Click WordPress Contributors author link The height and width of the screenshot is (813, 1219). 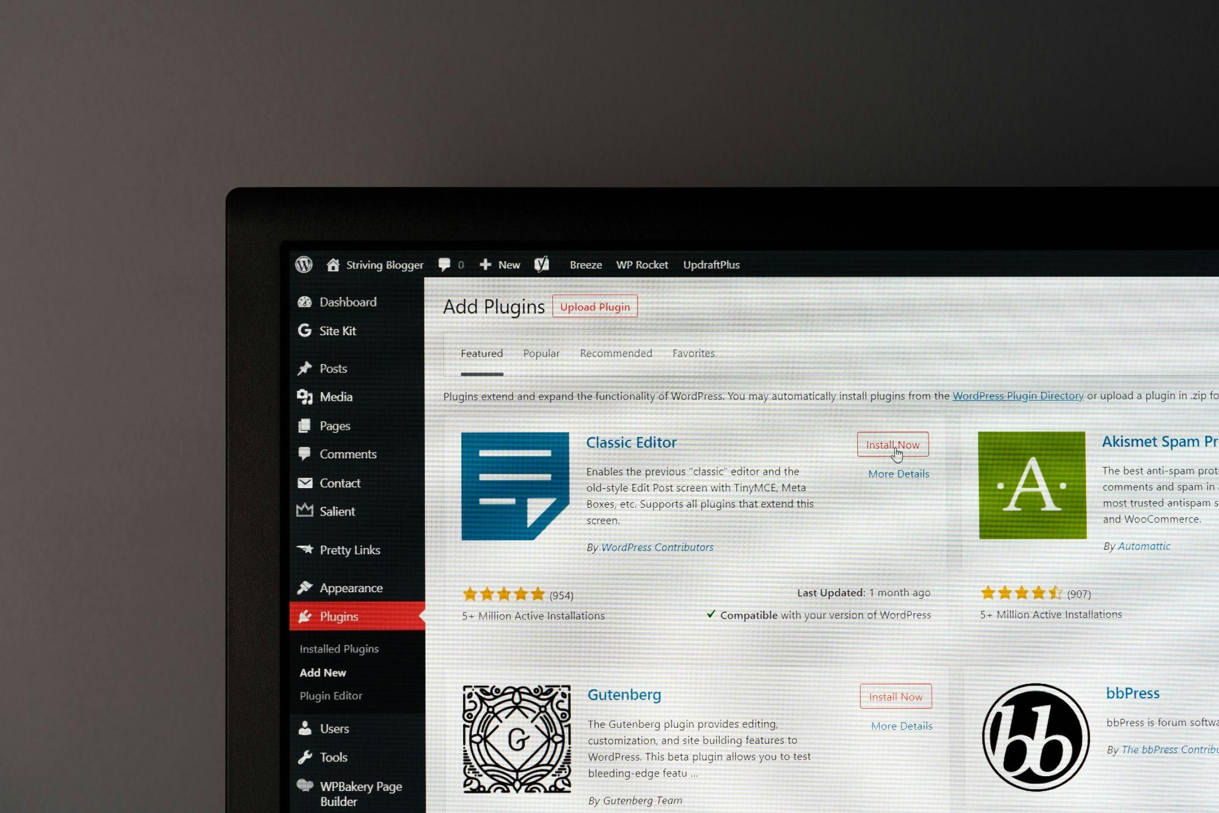[658, 546]
